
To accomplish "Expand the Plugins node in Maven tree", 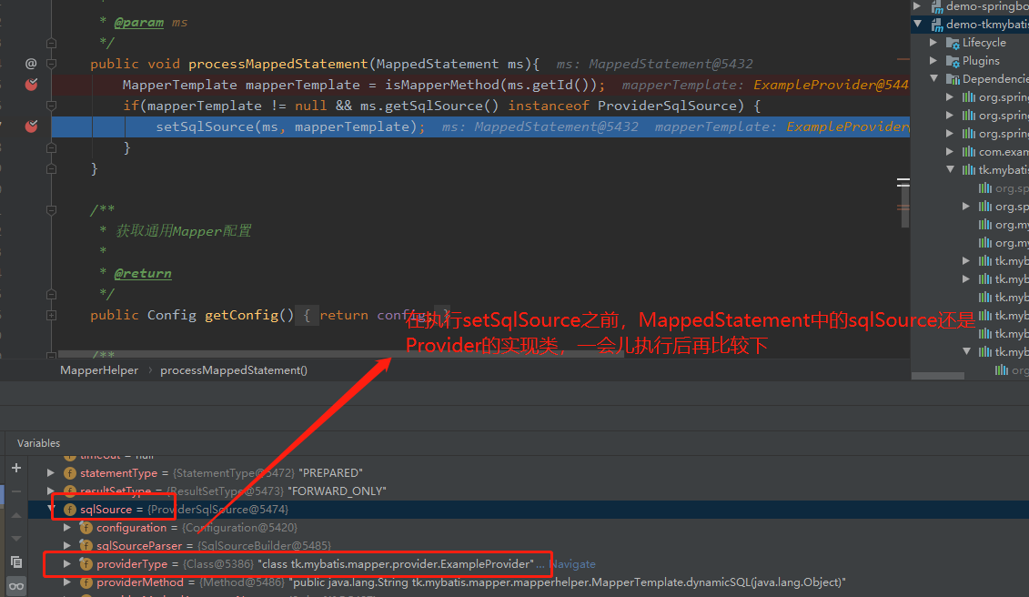I will coord(933,61).
